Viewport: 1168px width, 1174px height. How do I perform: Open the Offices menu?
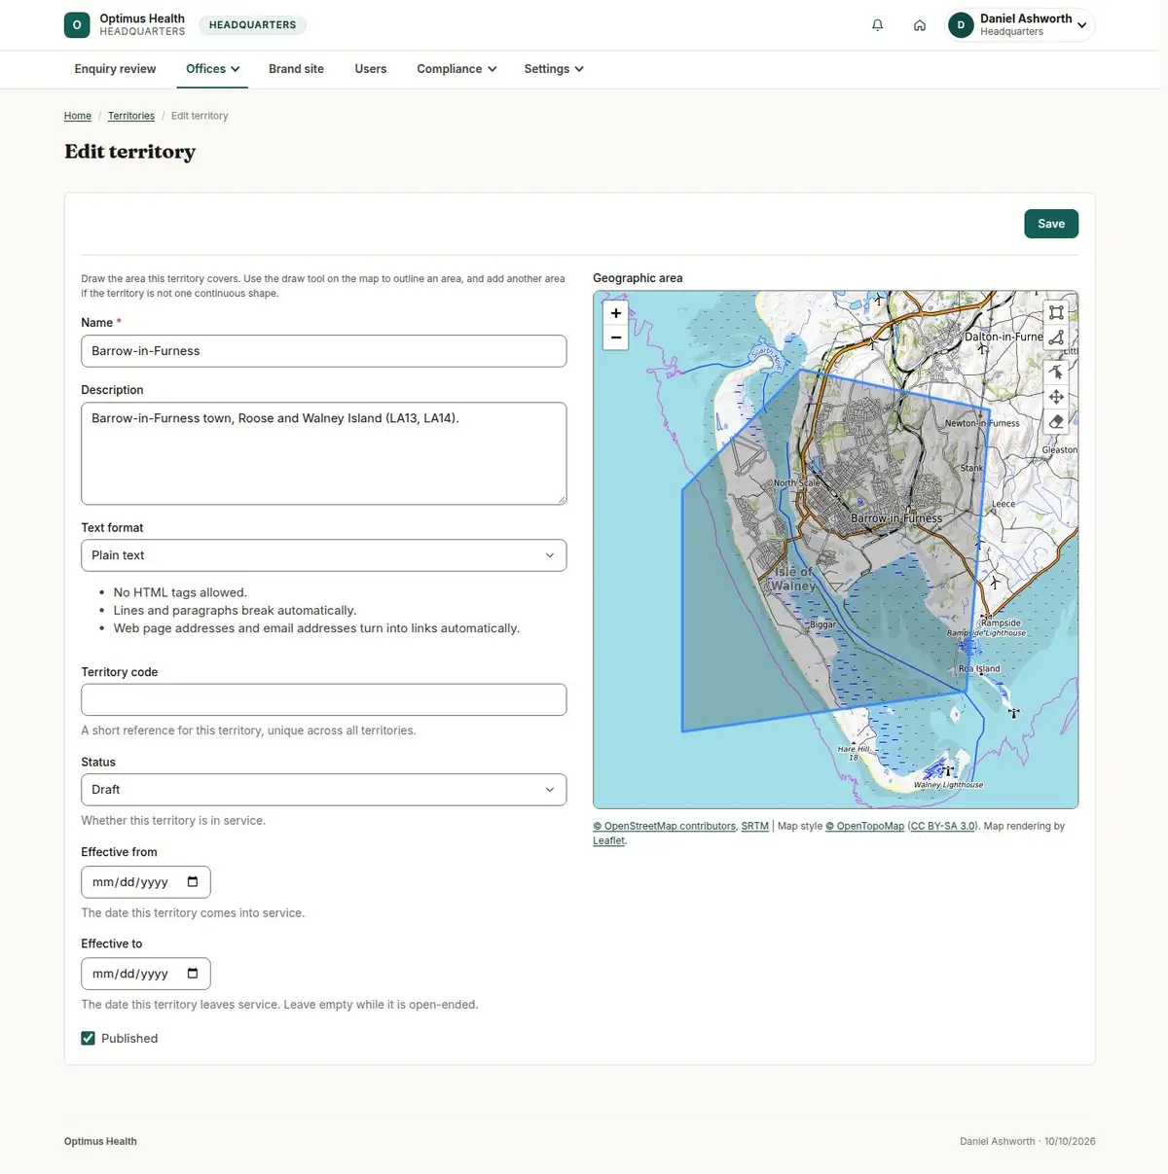(x=213, y=69)
